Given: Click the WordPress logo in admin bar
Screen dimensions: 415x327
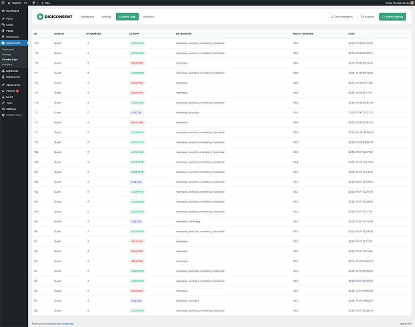Looking at the screenshot, I should pyautogui.click(x=3, y=2).
